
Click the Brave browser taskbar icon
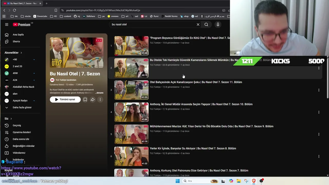pos(254,181)
